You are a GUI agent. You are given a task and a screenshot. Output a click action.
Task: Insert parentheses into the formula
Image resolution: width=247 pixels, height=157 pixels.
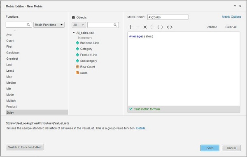click(160, 27)
